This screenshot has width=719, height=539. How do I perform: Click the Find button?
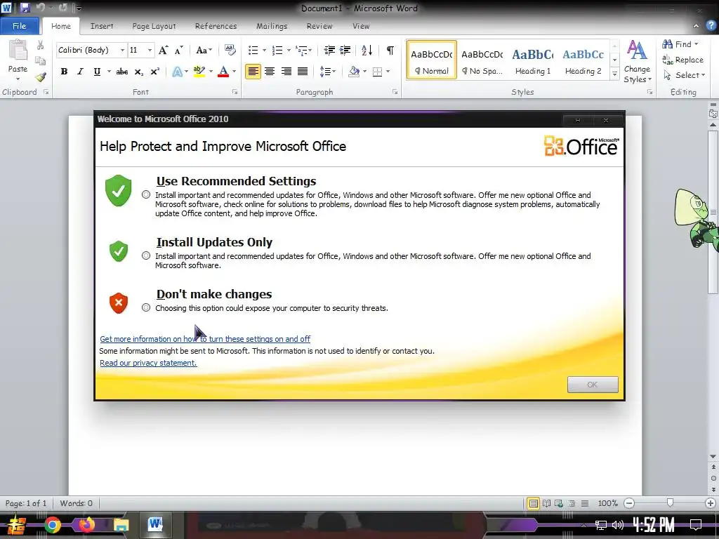pos(680,44)
